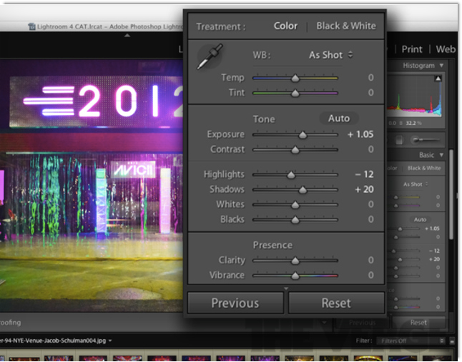Click the small triangle below Vibrance slider
Screen dimensions: 462x362
point(286,288)
